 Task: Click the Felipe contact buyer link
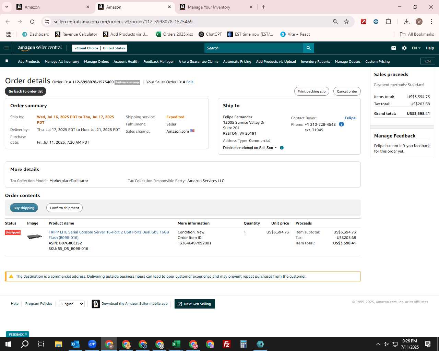(x=350, y=118)
